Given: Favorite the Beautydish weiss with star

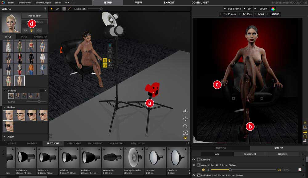Looking at the screenshot, I should pyautogui.click(x=142, y=149).
